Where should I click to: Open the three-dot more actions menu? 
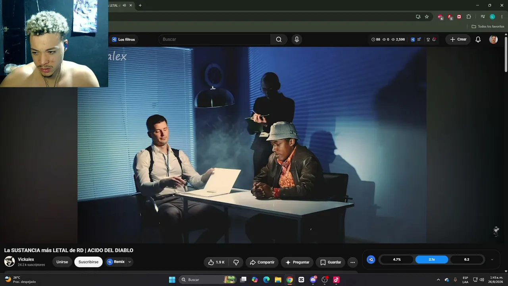coord(352,262)
